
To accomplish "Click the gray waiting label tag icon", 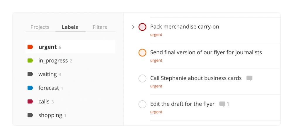I will pos(30,74).
